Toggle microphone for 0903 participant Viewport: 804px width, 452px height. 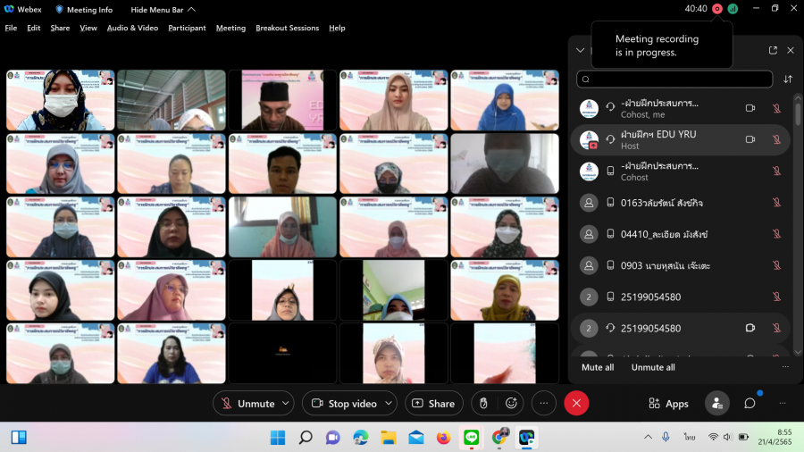click(x=776, y=265)
